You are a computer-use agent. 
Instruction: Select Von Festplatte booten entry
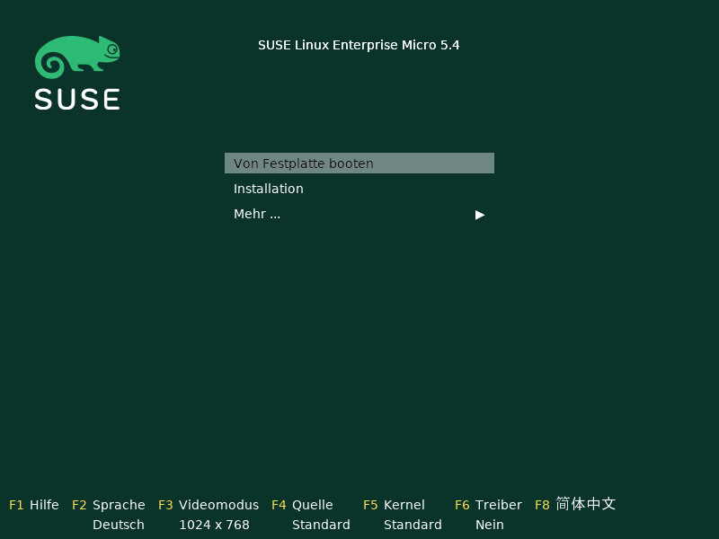click(304, 163)
